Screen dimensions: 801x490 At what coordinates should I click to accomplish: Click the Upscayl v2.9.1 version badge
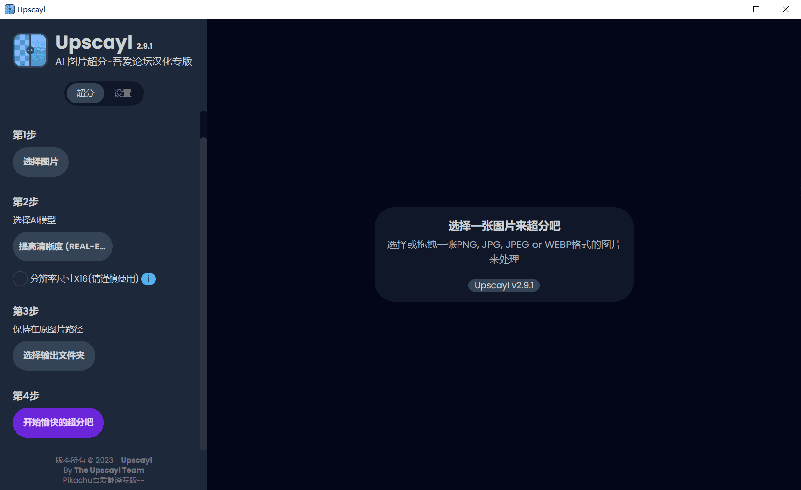point(504,285)
